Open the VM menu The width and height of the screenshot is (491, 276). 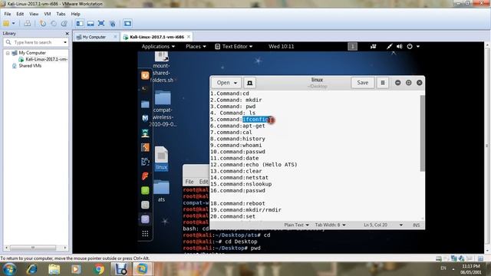(x=48, y=14)
